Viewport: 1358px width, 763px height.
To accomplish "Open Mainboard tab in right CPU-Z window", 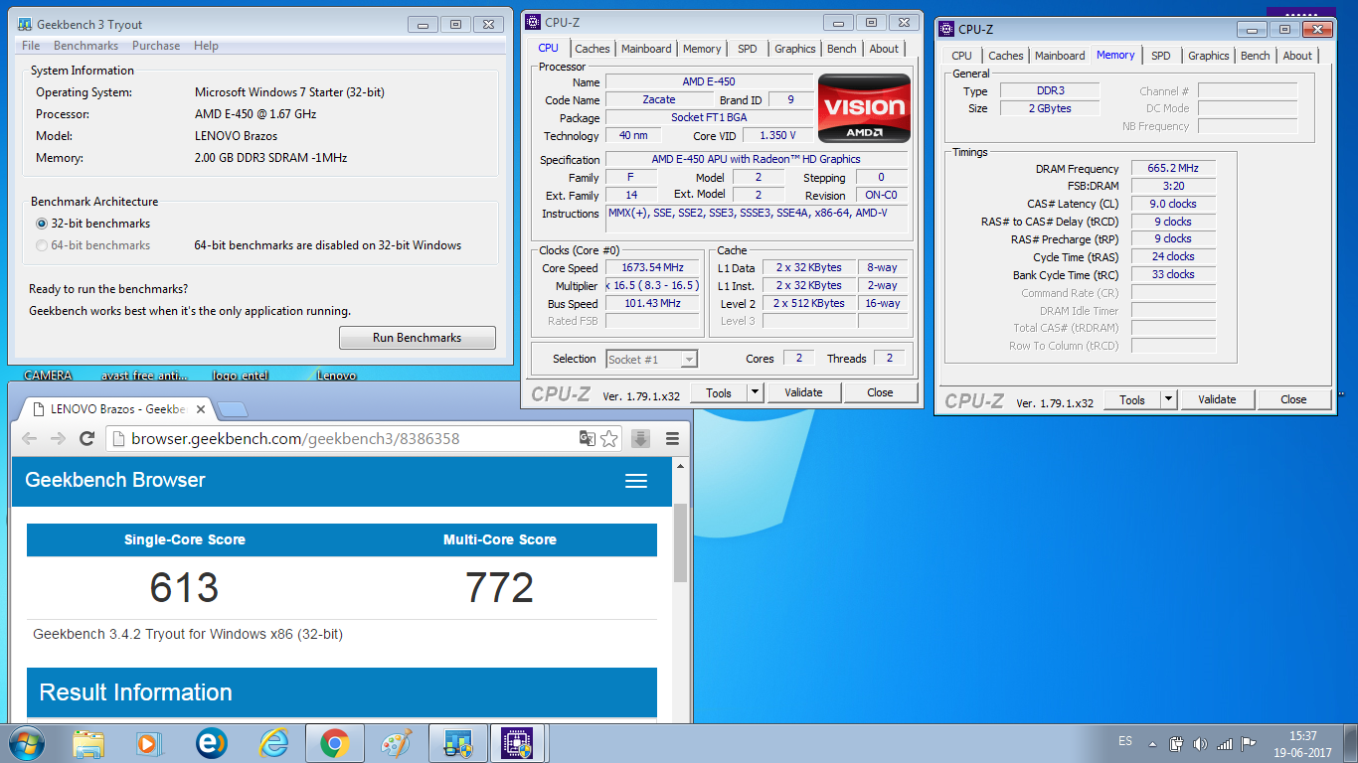I will (1060, 56).
